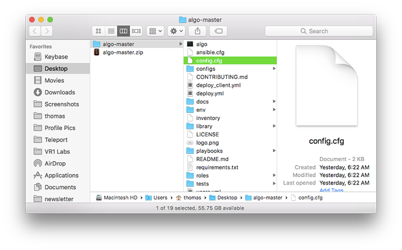Switch to list view
Screen dimensions: 402x250
[111, 31]
